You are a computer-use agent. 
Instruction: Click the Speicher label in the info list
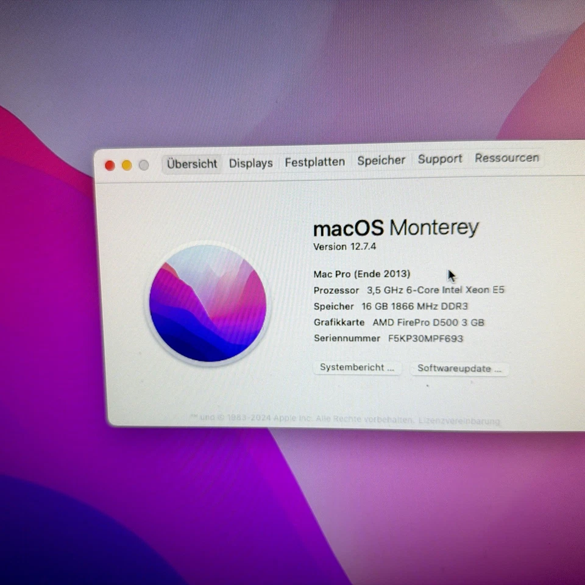tap(333, 307)
